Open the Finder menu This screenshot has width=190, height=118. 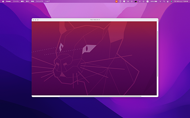(x=8, y=1)
